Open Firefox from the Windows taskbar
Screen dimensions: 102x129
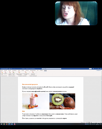7,124
